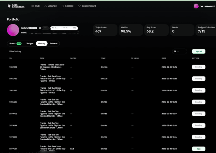Click the Points 0 stat card

[x=182, y=30]
